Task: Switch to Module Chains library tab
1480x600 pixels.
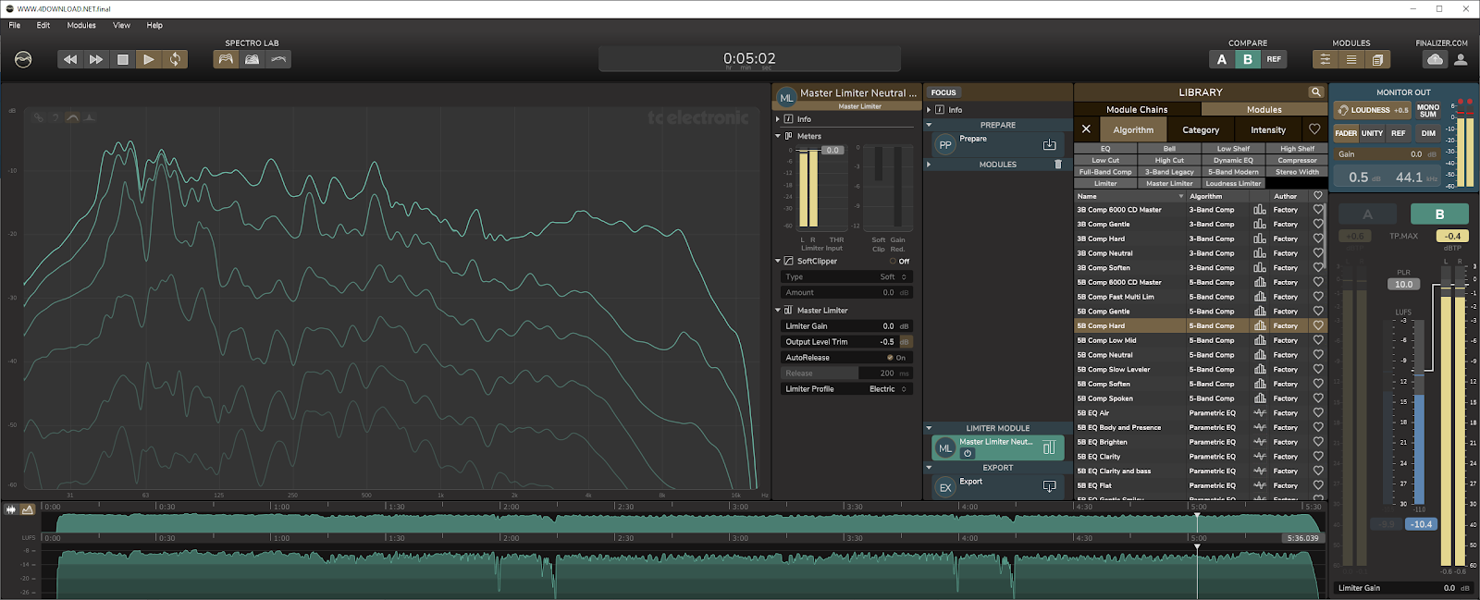Action: point(1137,109)
